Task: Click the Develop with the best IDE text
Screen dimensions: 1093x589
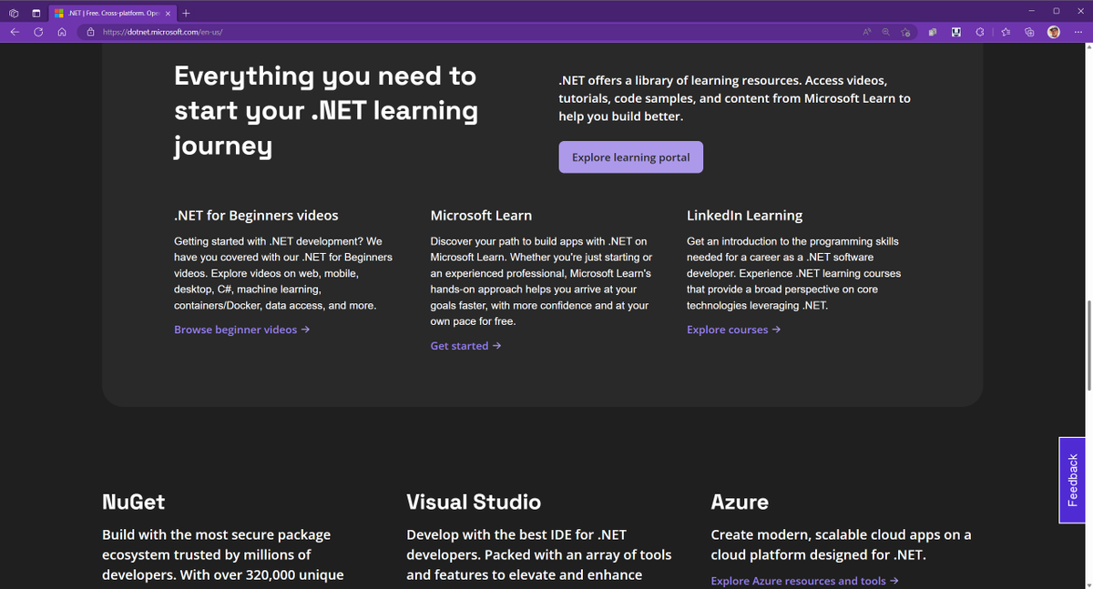Action: (539, 554)
